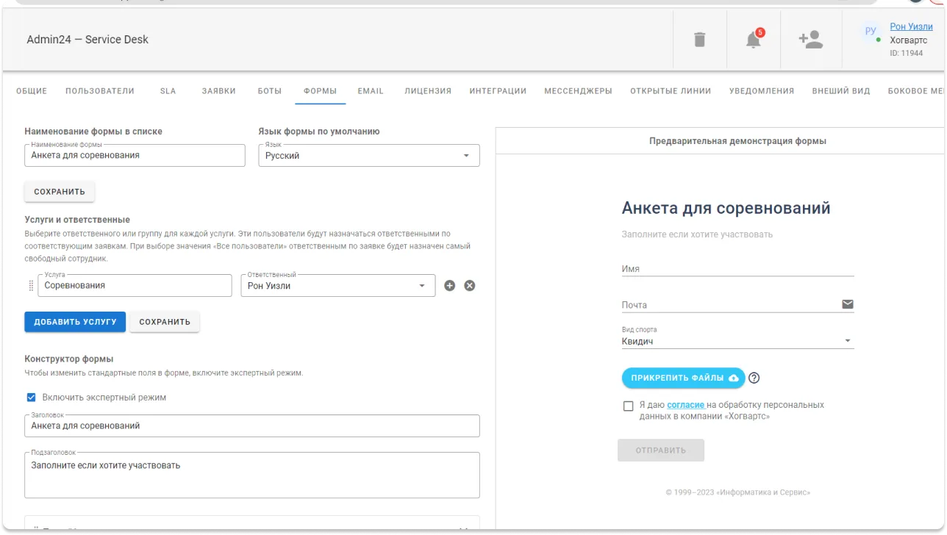Click the Отправить button in preview
This screenshot has width=947, height=535.
coord(661,450)
